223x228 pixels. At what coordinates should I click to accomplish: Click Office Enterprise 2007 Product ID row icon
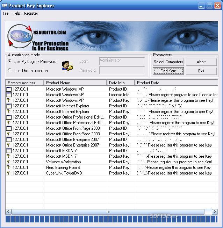pos(9,140)
